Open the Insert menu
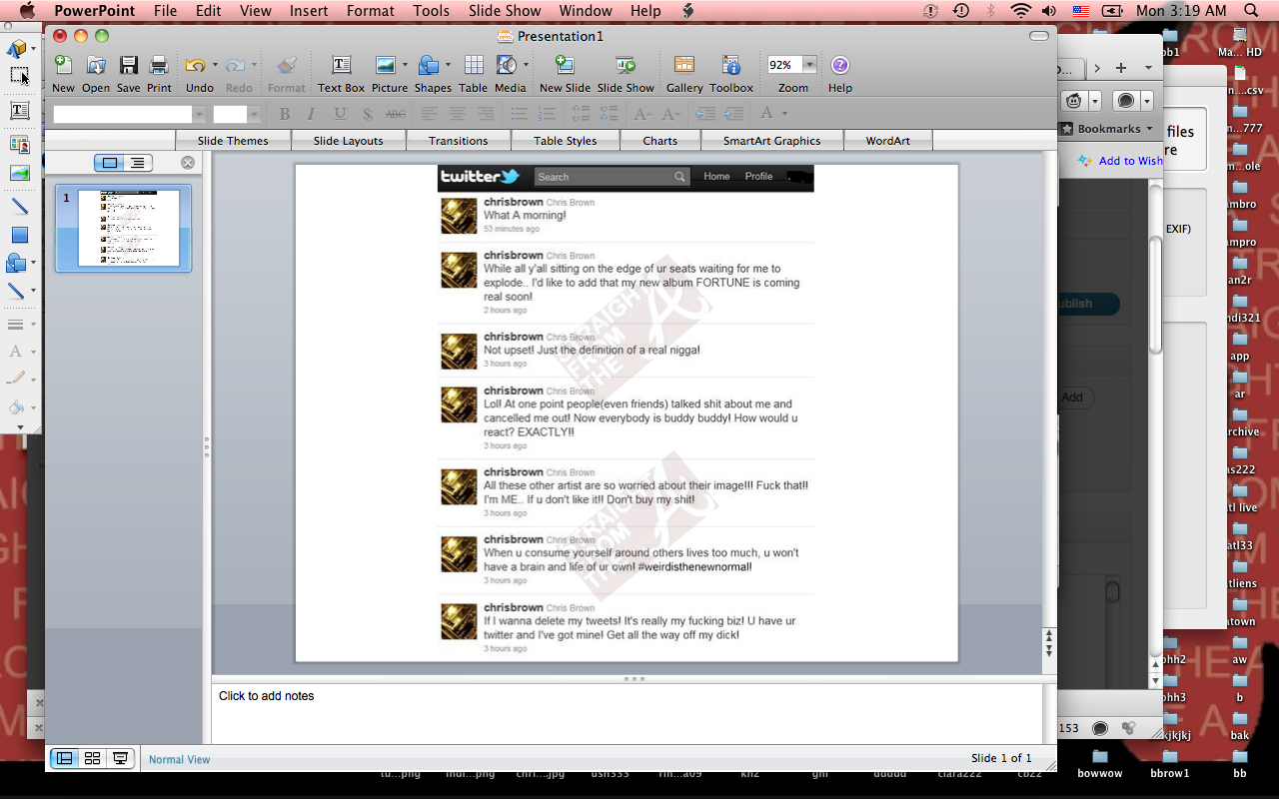The width and height of the screenshot is (1279, 799). coord(309,11)
